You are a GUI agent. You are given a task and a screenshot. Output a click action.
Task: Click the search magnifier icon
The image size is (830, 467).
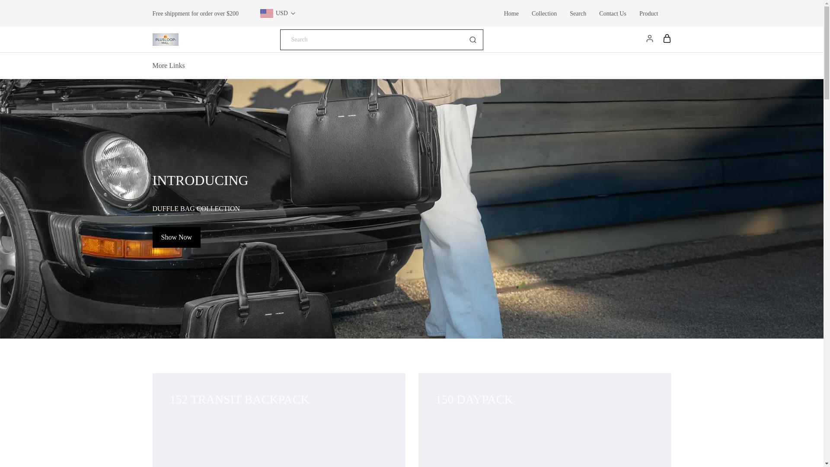point(472,40)
